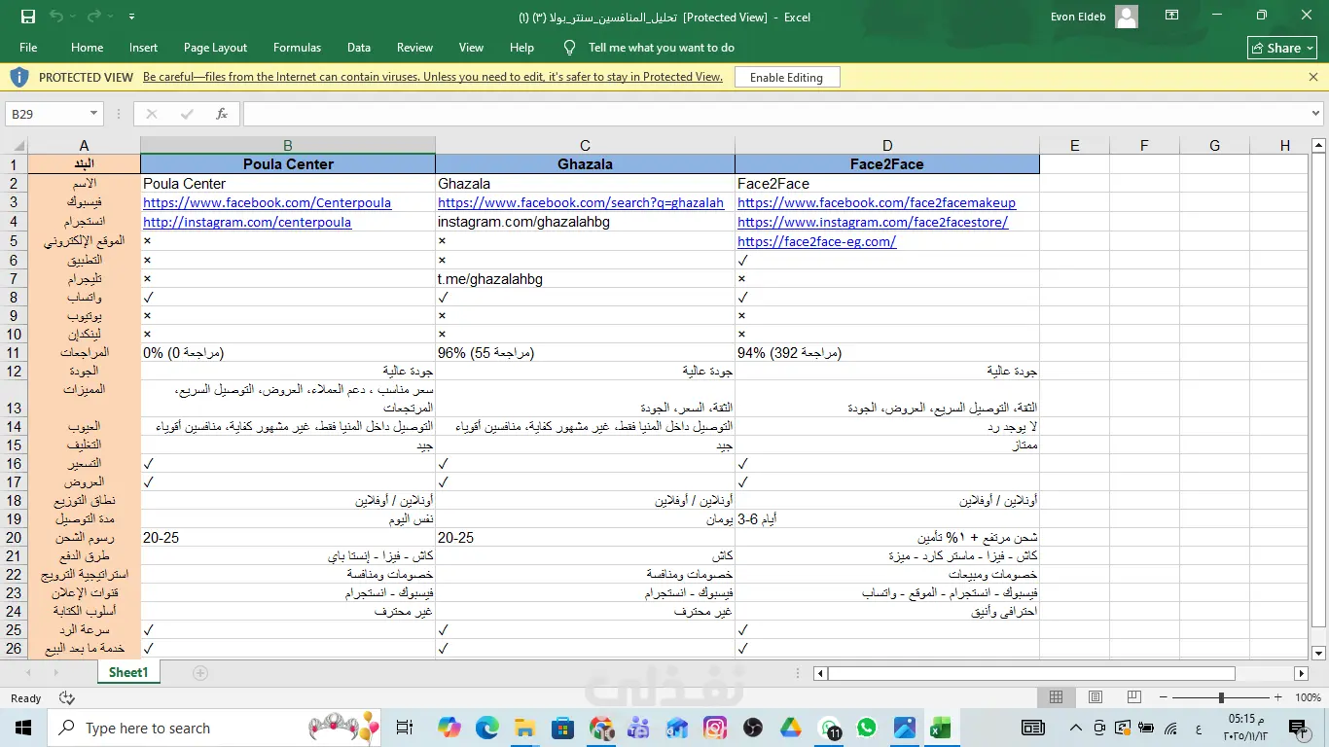Screen dimensions: 1329x747
Task: Open the face2face-eg.com website link
Action: (x=817, y=241)
